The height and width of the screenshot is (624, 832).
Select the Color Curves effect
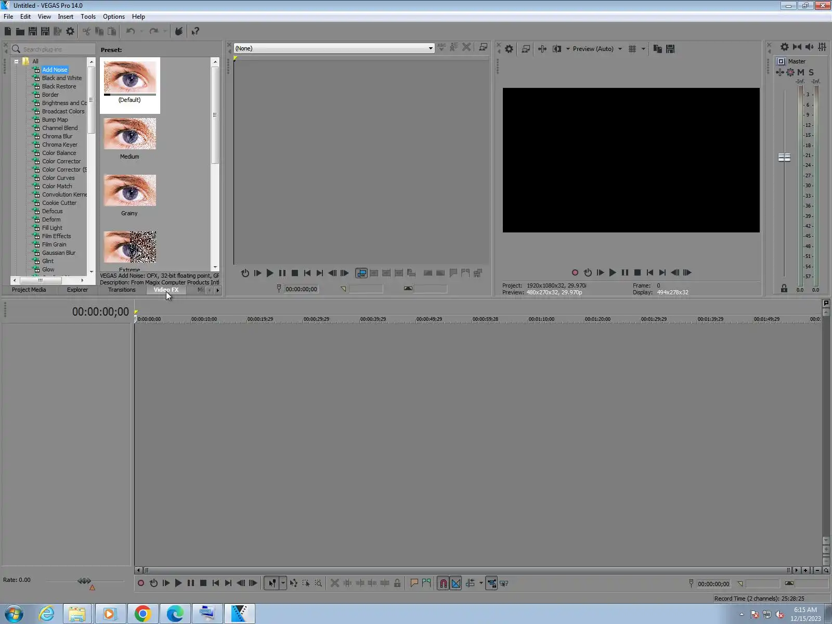(58, 178)
